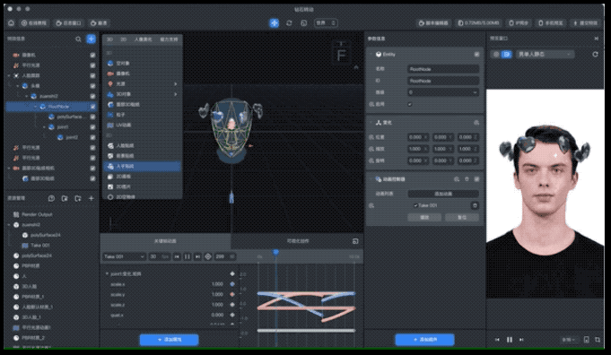Open the preview model dropdown
This screenshot has height=355, width=611.
click(544, 54)
